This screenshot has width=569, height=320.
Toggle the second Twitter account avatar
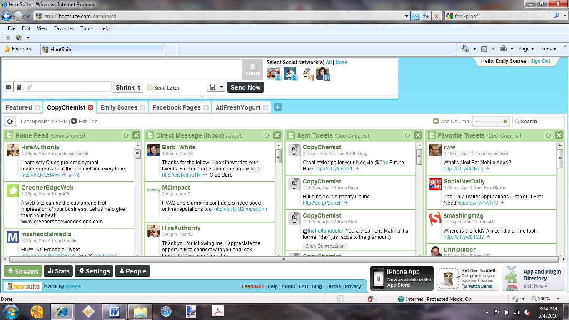click(x=290, y=74)
